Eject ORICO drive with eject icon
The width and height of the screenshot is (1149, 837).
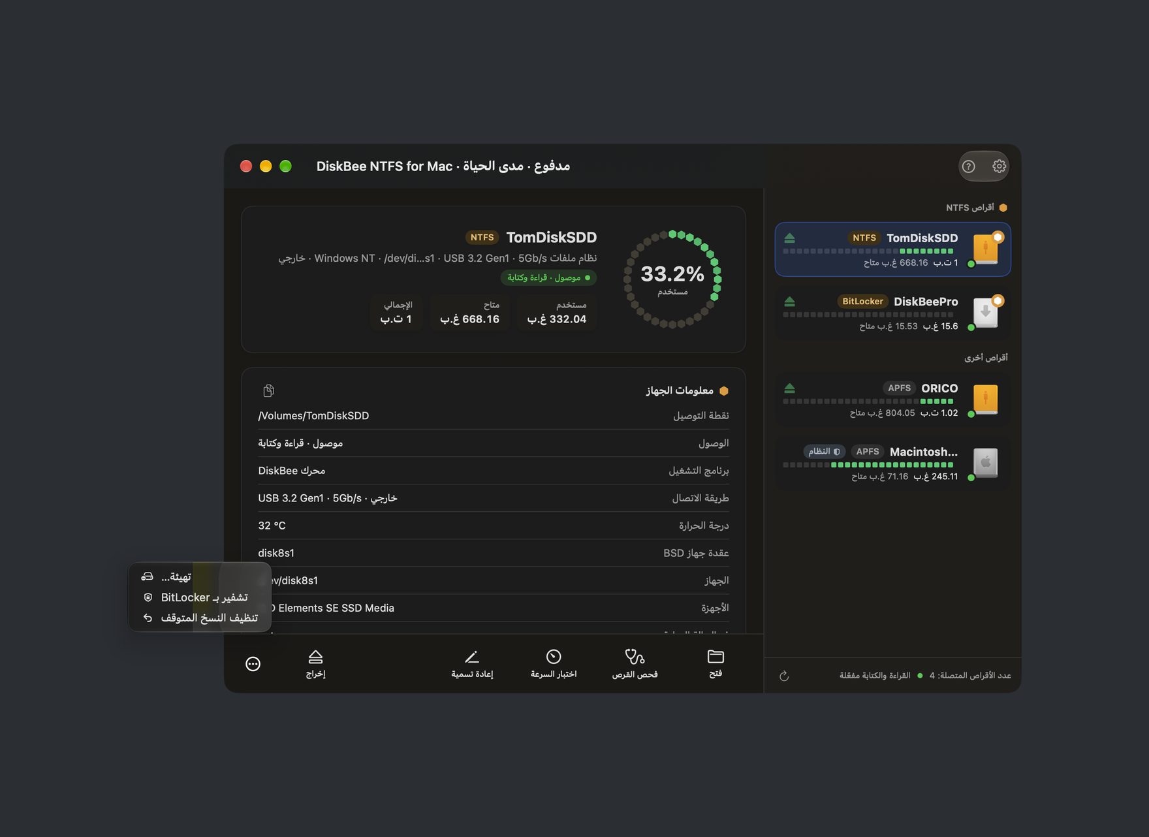789,388
